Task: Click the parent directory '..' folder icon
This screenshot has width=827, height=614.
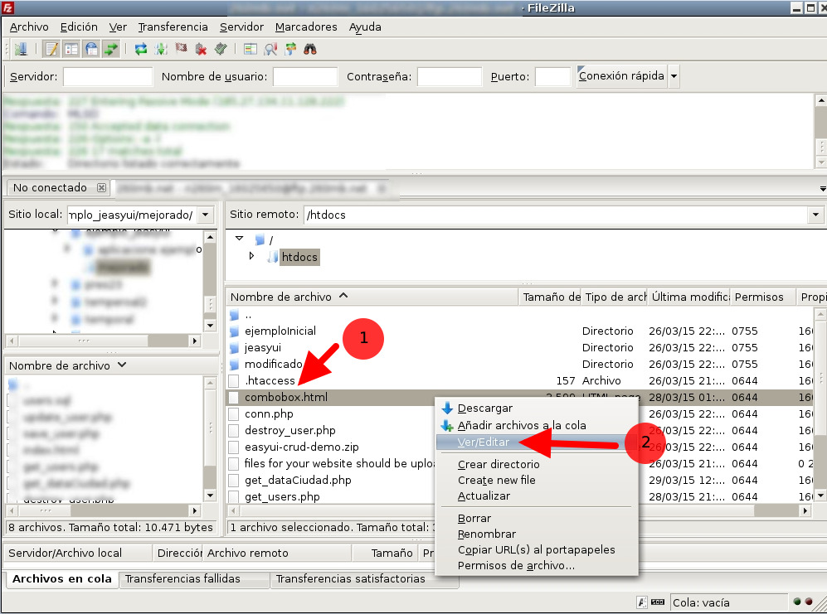Action: tap(235, 315)
